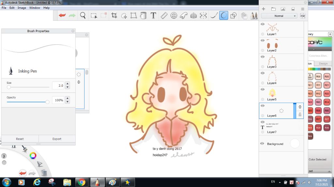Hide Layer5 using its eye icon
Viewport: 334px width, 187px height.
tap(263, 90)
